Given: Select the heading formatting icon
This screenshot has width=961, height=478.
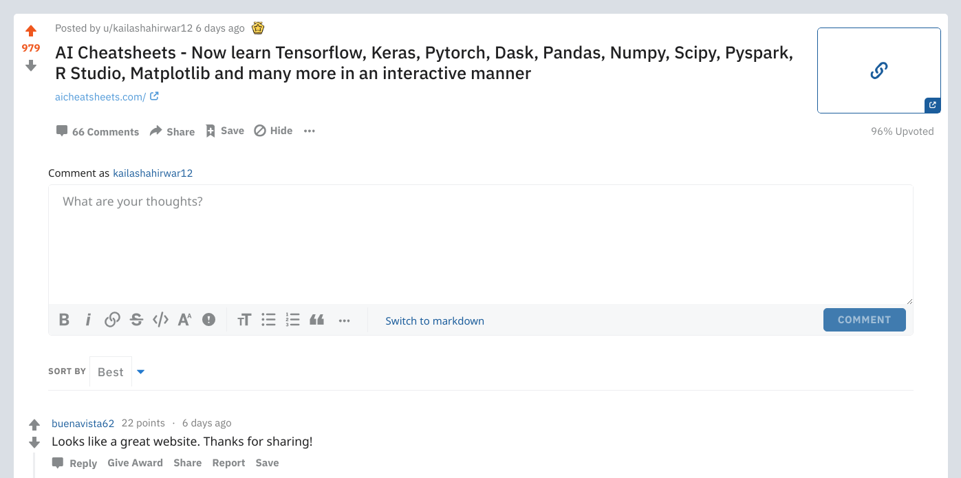Looking at the screenshot, I should tap(244, 319).
